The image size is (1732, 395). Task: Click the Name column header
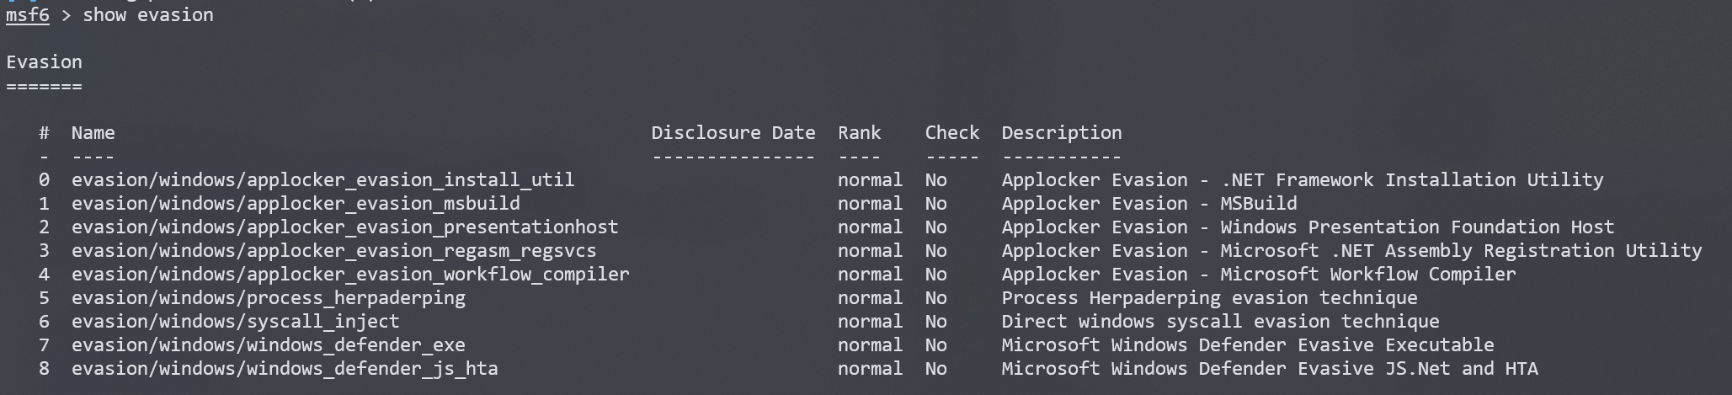click(x=93, y=133)
